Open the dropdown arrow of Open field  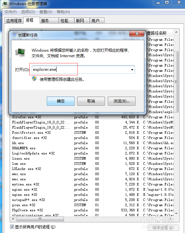(x=132, y=70)
